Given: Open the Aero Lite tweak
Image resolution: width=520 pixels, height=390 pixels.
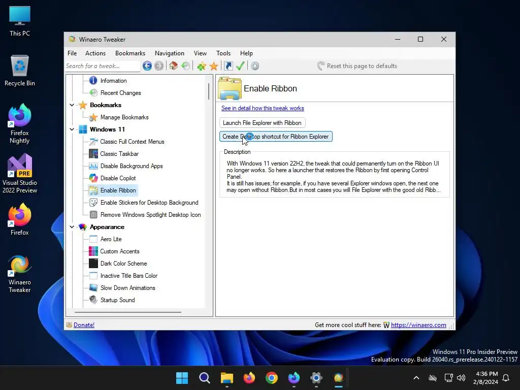Looking at the screenshot, I should (x=111, y=239).
